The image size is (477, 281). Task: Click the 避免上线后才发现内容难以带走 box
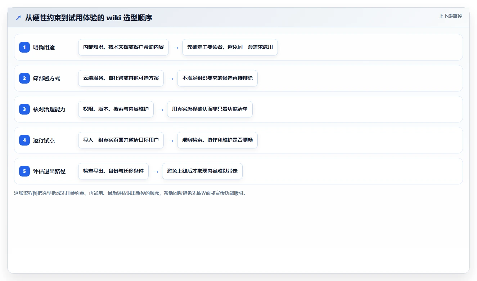click(x=202, y=171)
